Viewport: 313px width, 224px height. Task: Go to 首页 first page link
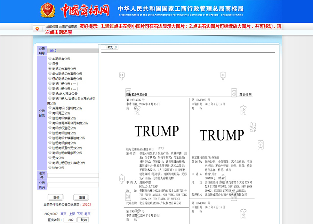pos(63,214)
